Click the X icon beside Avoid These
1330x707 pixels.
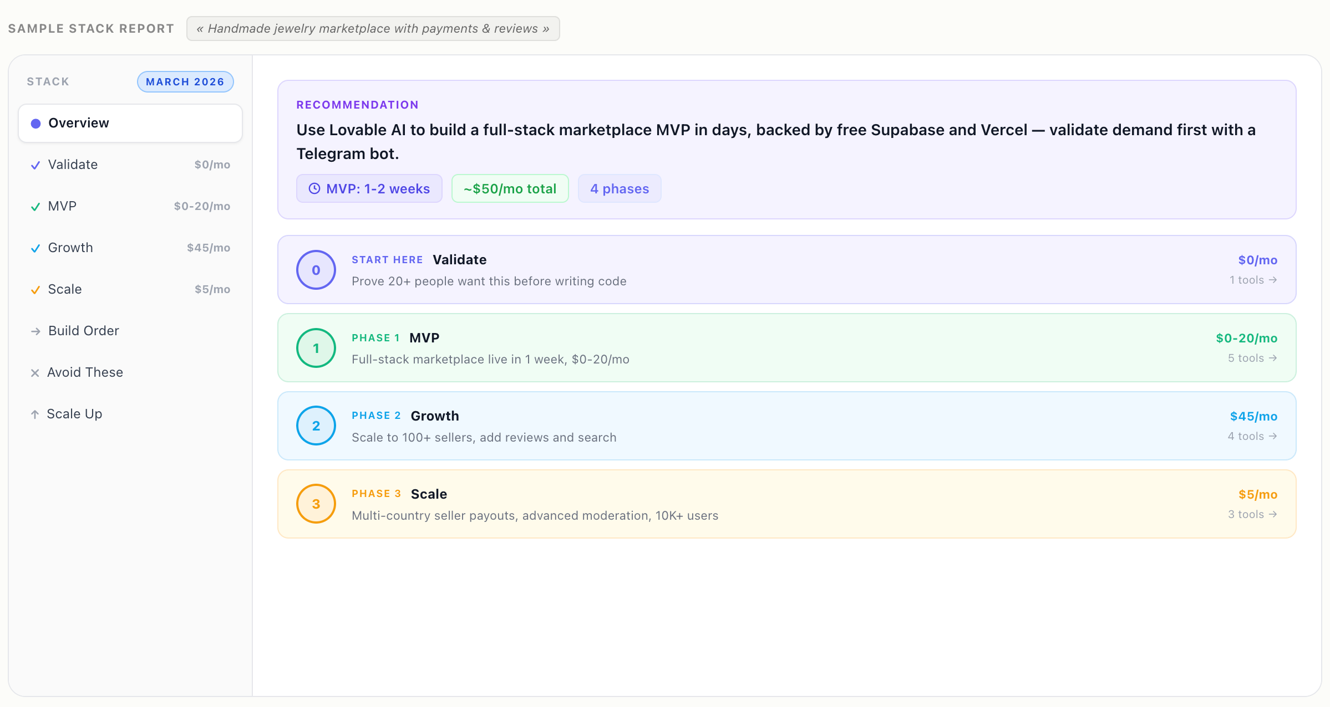click(x=35, y=373)
